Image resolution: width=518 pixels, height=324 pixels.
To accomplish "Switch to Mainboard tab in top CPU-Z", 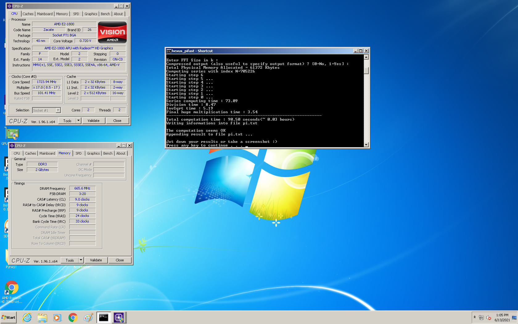I will click(45, 14).
